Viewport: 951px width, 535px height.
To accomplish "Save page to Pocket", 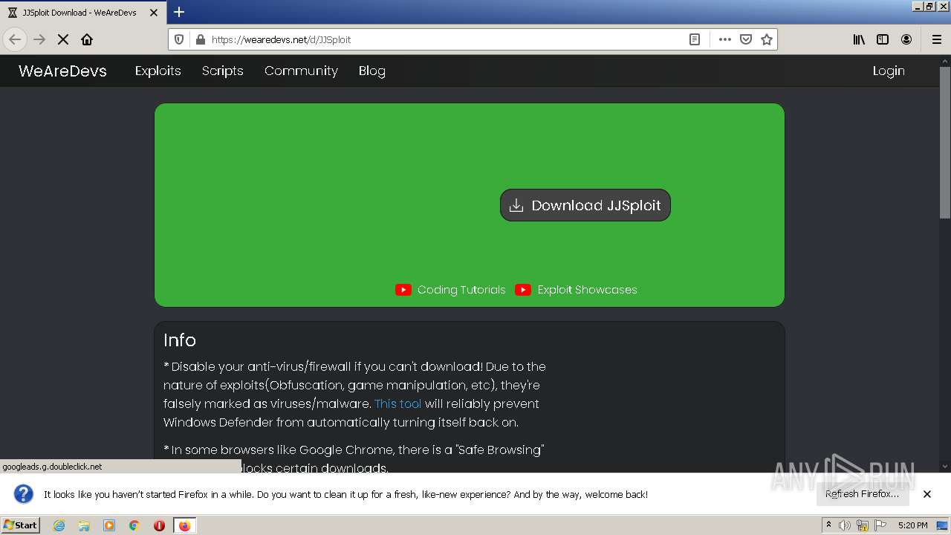I will [x=746, y=39].
